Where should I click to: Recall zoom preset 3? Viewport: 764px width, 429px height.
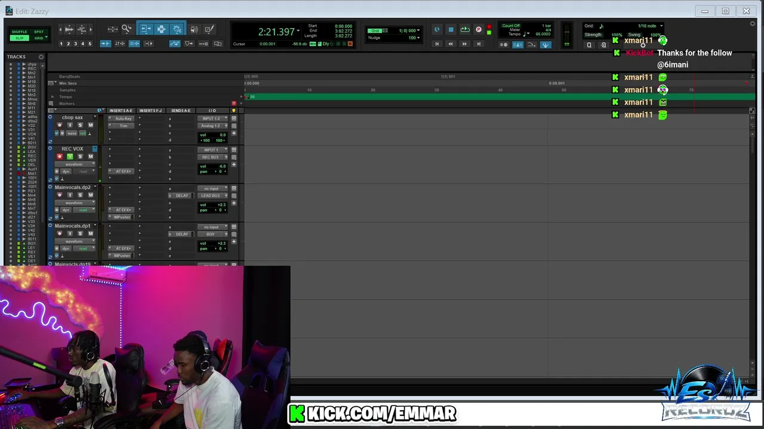point(75,43)
